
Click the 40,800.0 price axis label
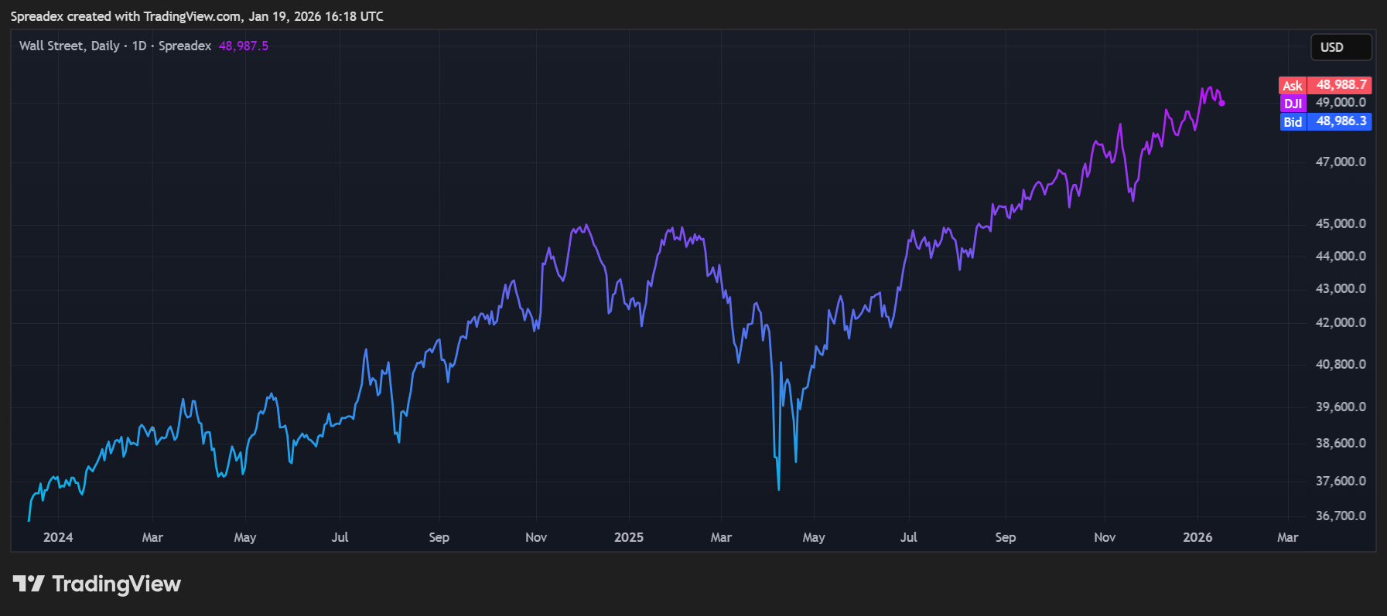[1341, 364]
